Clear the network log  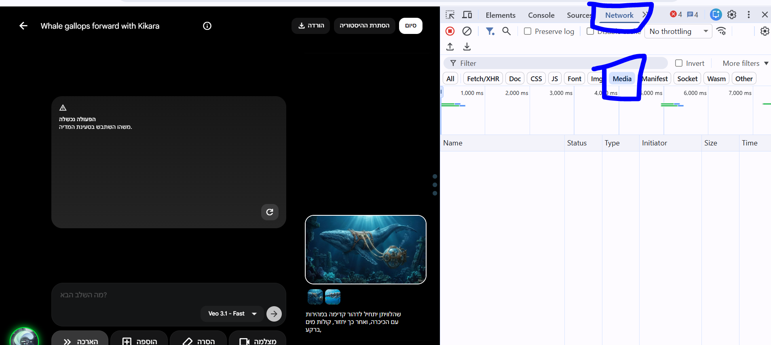pos(467,31)
